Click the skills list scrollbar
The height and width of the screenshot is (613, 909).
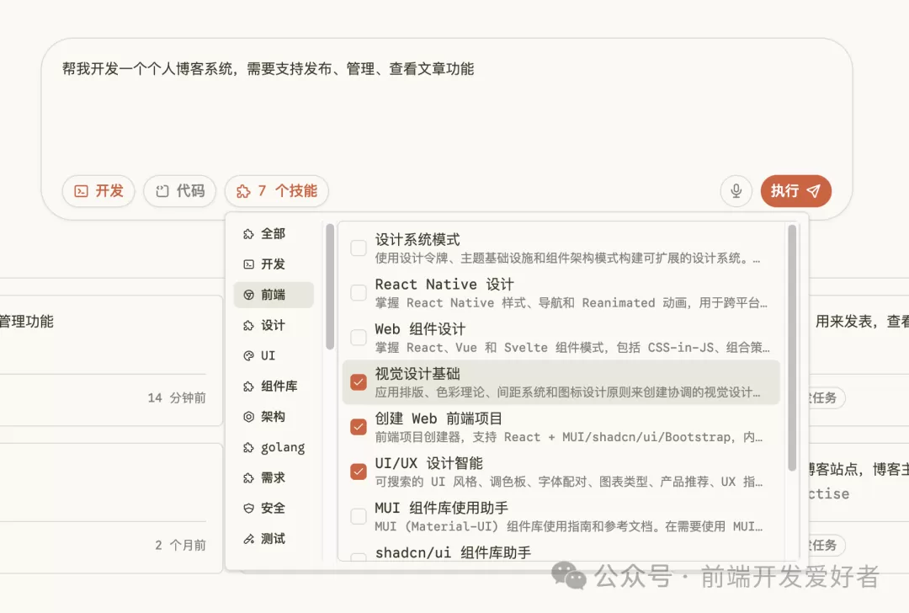(793, 348)
